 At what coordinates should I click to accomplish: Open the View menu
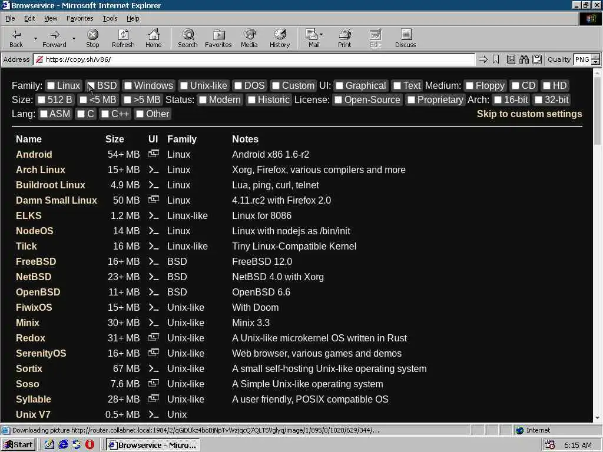pyautogui.click(x=51, y=18)
